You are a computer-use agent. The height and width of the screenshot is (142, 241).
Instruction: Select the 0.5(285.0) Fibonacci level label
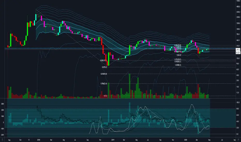(x=178, y=47)
